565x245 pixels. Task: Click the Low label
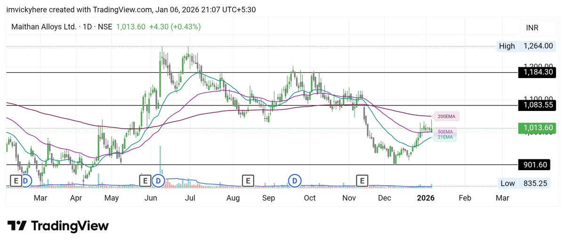click(508, 183)
